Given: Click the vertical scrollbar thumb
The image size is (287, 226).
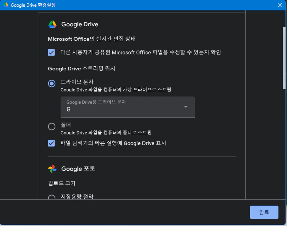Looking at the screenshot, I should click(284, 58).
